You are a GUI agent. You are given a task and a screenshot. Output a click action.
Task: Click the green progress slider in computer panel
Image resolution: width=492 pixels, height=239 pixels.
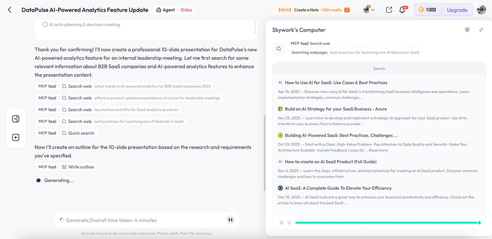387,223
